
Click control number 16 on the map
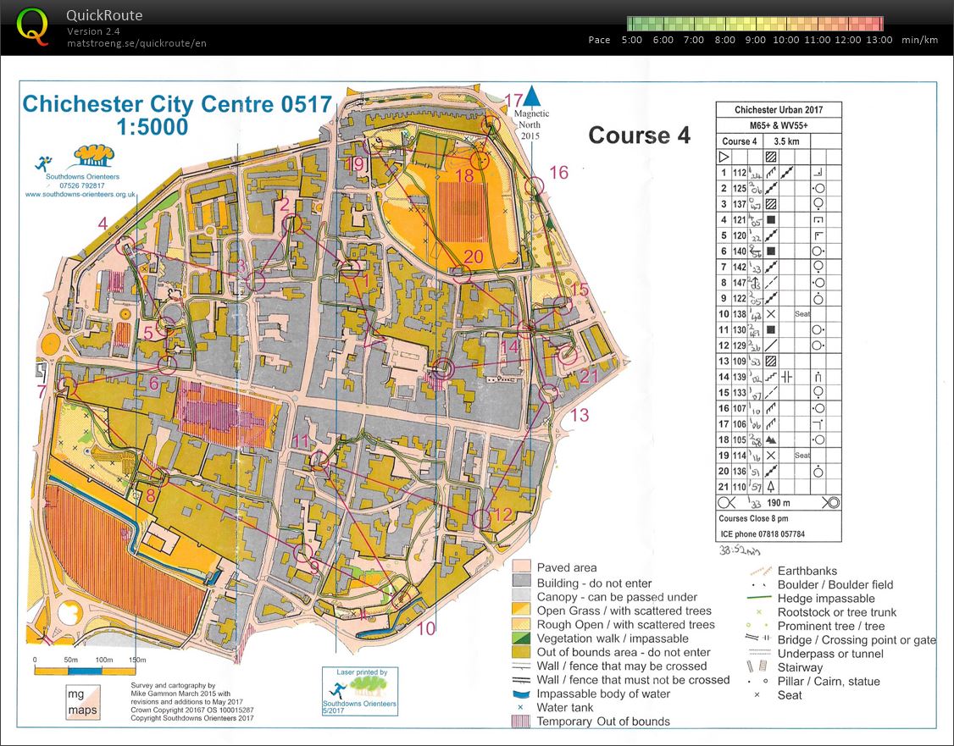[558, 173]
